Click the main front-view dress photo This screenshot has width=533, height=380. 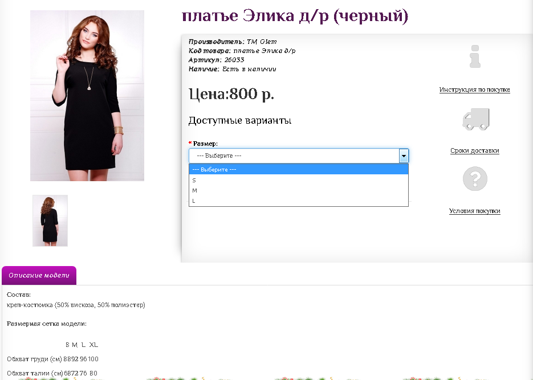(87, 96)
